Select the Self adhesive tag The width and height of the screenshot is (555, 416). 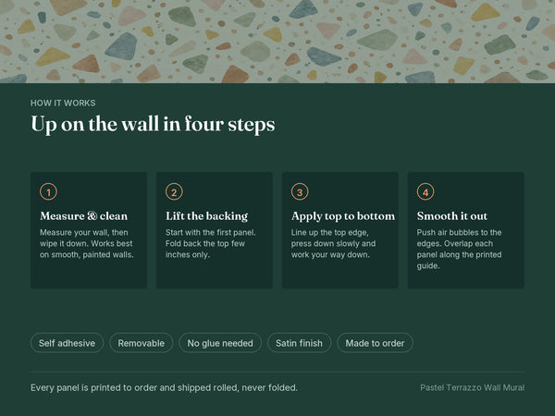point(67,343)
